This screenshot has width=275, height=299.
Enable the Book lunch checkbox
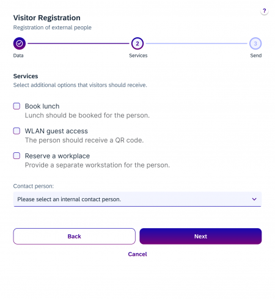click(x=16, y=106)
